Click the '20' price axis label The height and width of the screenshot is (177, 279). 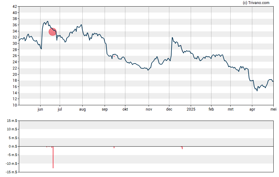point(15,75)
